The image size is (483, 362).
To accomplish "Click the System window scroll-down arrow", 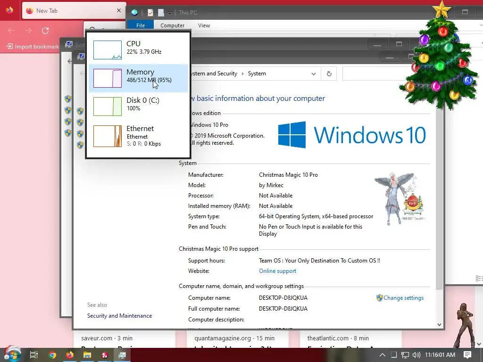I will tap(439, 324).
